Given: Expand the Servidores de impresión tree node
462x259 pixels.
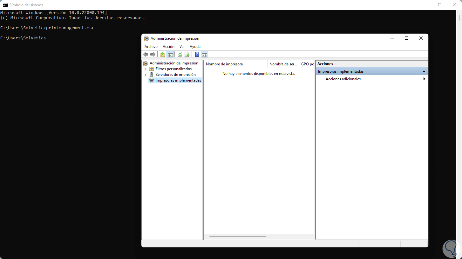Looking at the screenshot, I should [146, 75].
